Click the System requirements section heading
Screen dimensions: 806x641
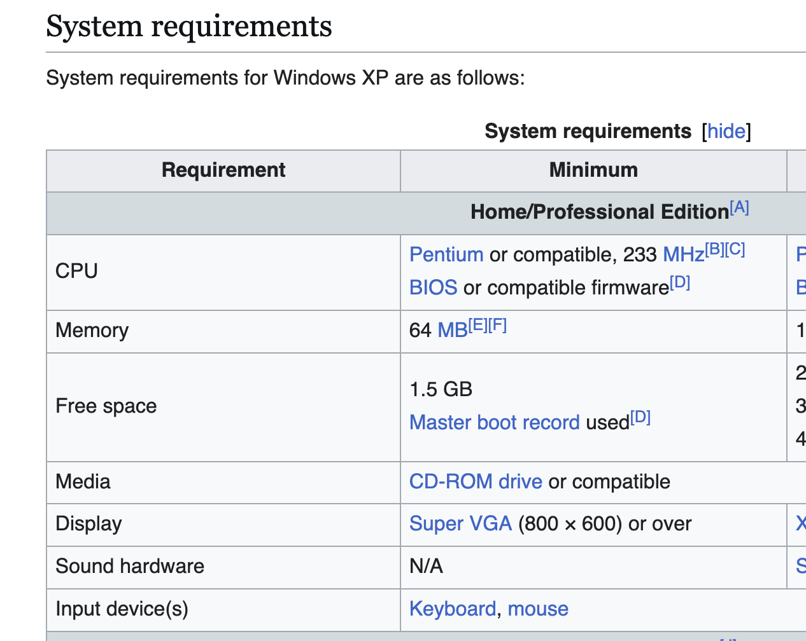189,27
